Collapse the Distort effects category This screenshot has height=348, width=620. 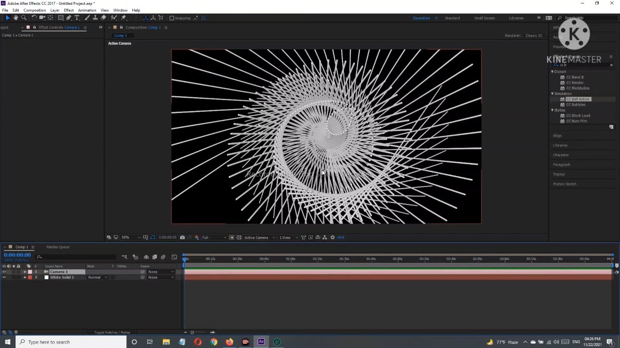tap(552, 72)
